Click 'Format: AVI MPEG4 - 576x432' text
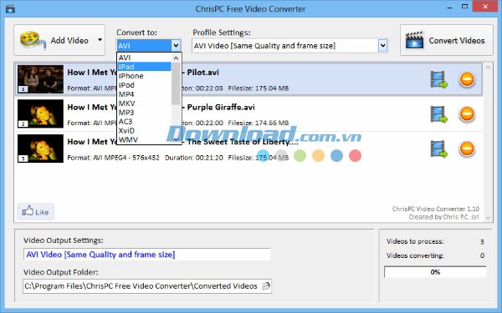The image size is (502, 313). click(x=113, y=158)
